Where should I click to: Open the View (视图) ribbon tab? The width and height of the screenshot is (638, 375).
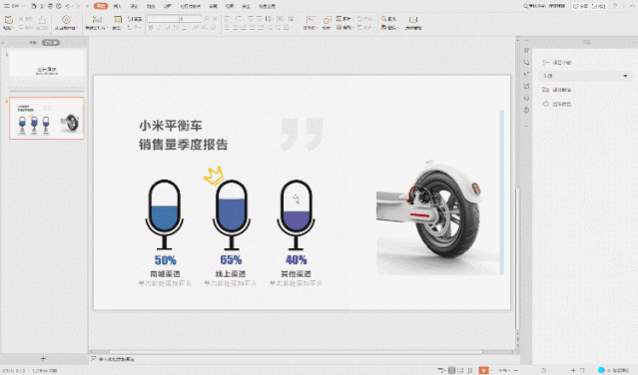click(230, 6)
